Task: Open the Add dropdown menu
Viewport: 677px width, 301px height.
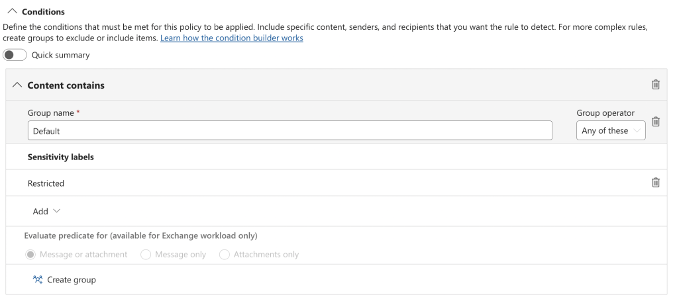Action: pos(46,211)
